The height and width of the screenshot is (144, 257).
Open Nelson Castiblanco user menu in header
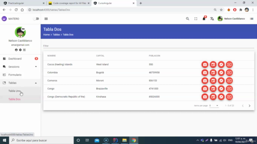(231, 19)
